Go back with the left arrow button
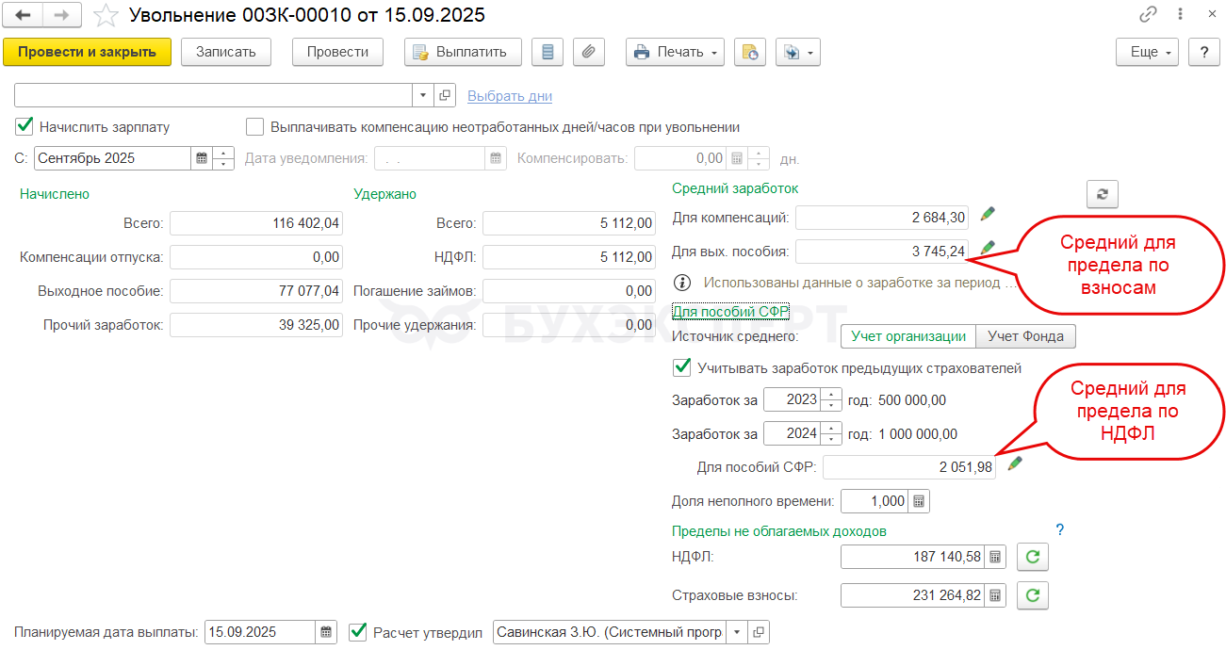1226x650 pixels. [x=24, y=15]
